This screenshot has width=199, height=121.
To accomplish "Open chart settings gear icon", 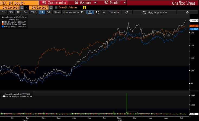I will [x=187, y=12].
